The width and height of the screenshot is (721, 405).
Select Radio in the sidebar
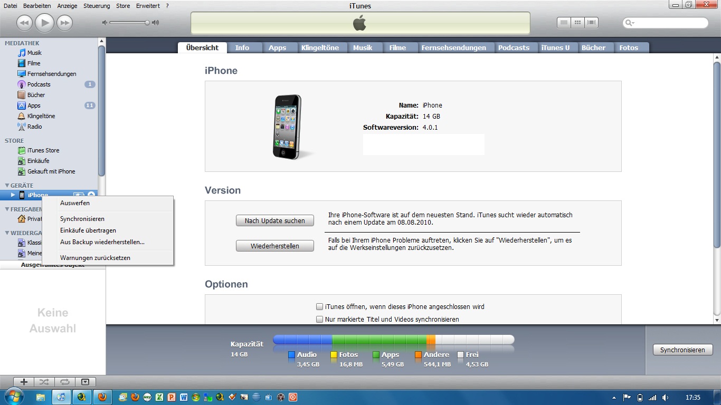tap(34, 127)
